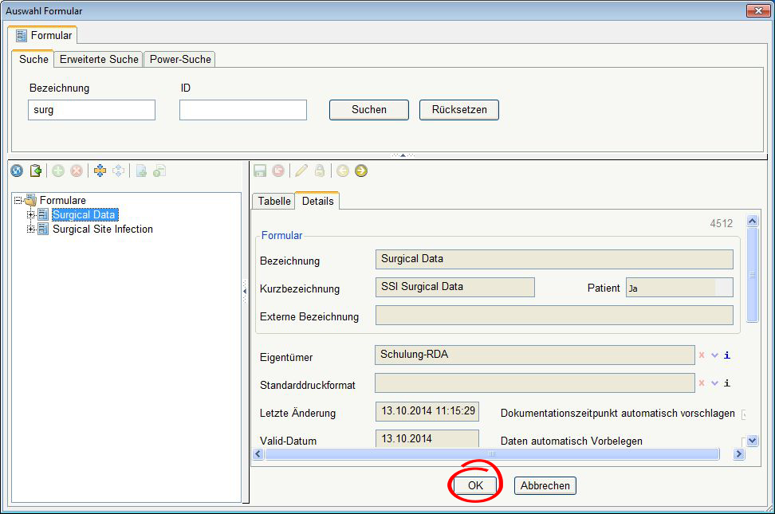The image size is (775, 514).
Task: Click the clipboard import icon in tree toolbar
Action: point(35,171)
